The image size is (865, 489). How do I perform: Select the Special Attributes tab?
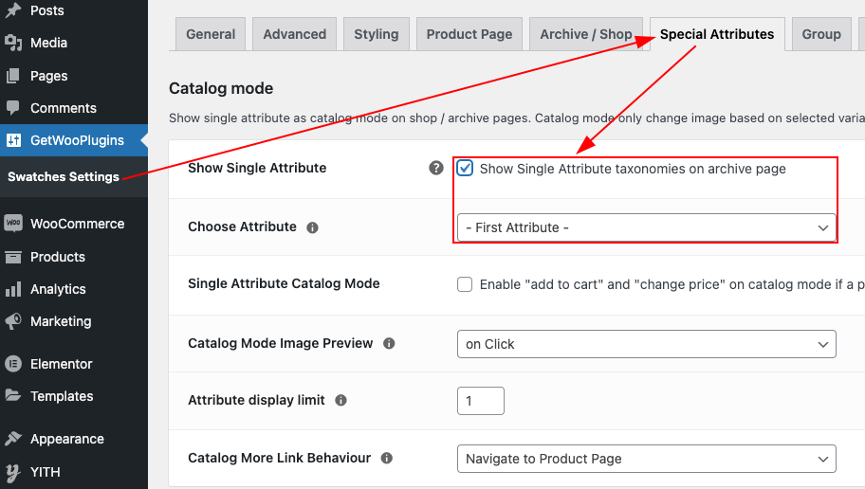coord(717,34)
